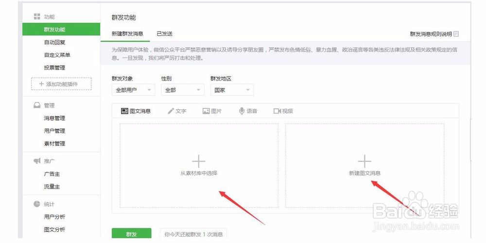Select the 文字 message type tab
The height and width of the screenshot is (243, 486).
[177, 111]
